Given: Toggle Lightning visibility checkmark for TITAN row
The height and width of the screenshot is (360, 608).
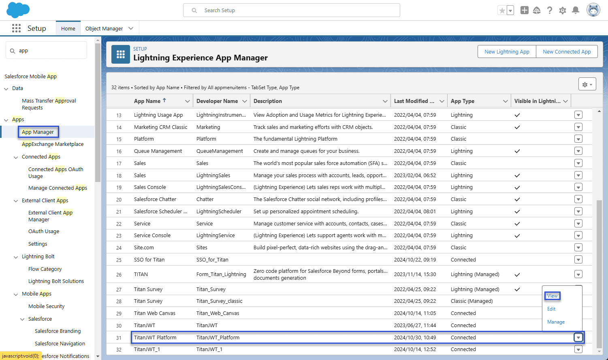Looking at the screenshot, I should [x=517, y=274].
